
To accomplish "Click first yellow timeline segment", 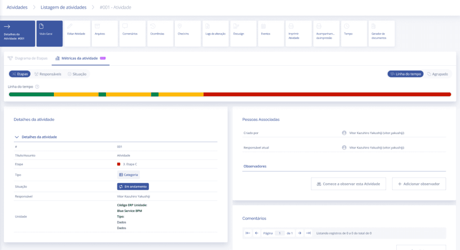I will point(76,94).
